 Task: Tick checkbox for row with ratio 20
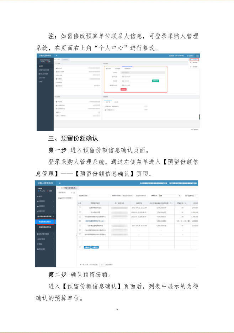coord(80,217)
